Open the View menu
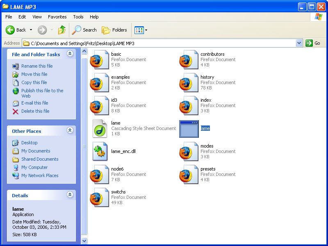Image resolution: width=328 pixels, height=246 pixels. pyautogui.click(x=37, y=17)
